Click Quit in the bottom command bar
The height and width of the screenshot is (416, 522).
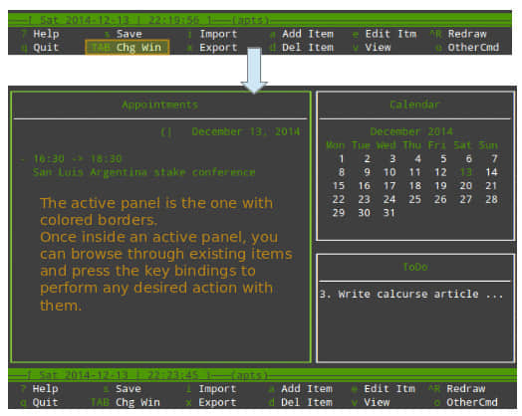coord(45,402)
